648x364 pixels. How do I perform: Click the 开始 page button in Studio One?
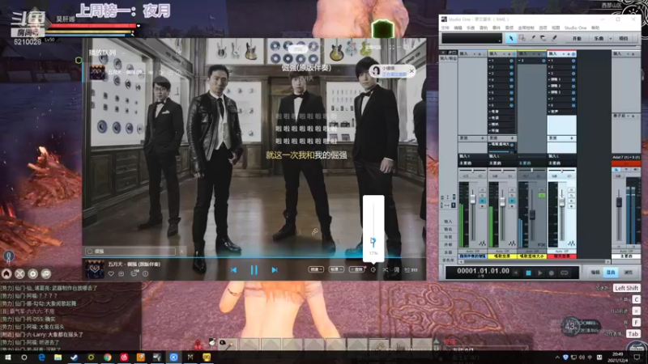pyautogui.click(x=577, y=38)
